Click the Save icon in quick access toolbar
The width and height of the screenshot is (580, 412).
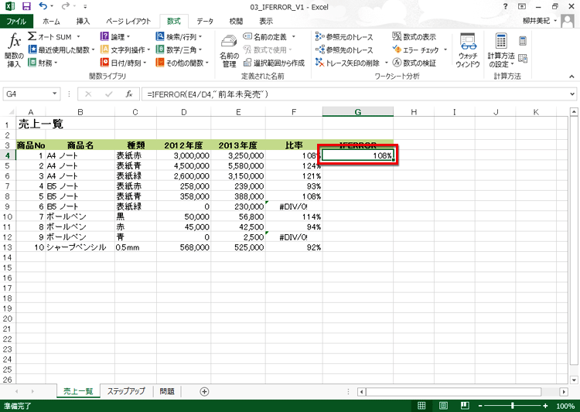pos(26,6)
